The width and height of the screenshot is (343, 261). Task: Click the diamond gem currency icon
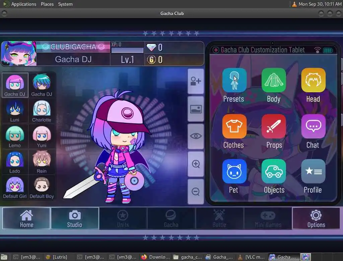[x=151, y=47]
